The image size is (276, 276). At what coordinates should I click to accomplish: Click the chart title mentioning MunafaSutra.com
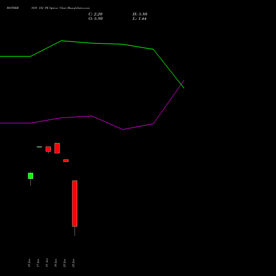(48, 8)
